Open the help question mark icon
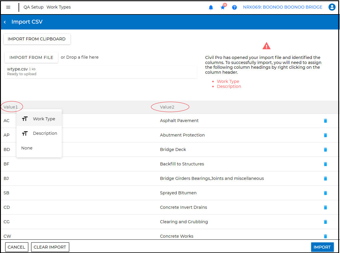The image size is (340, 253). click(x=234, y=7)
